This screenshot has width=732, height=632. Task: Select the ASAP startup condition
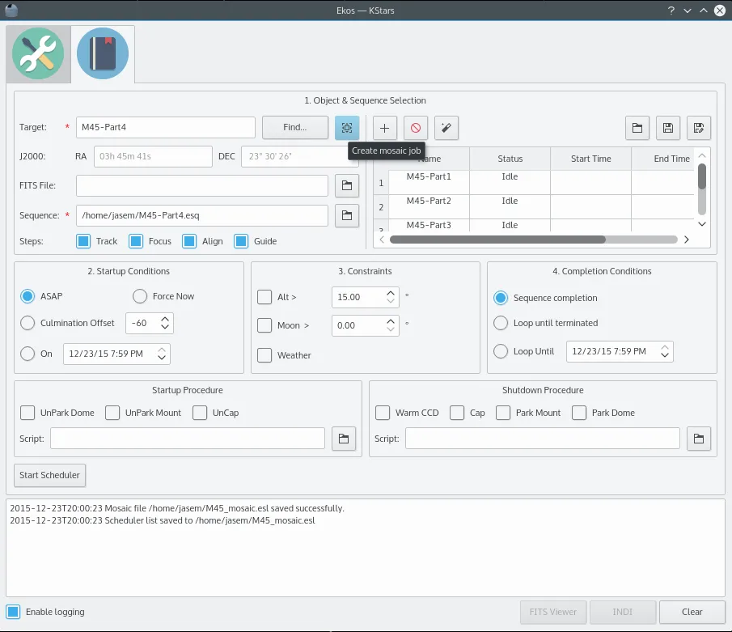(x=28, y=296)
